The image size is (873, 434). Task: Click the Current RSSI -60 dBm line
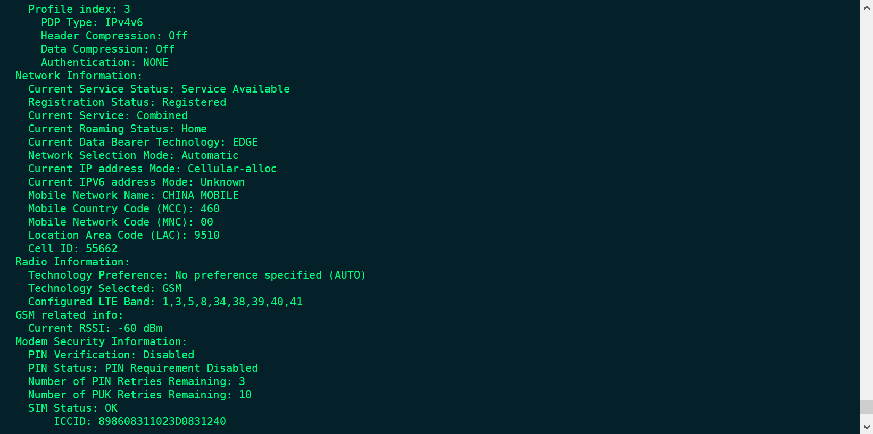95,328
